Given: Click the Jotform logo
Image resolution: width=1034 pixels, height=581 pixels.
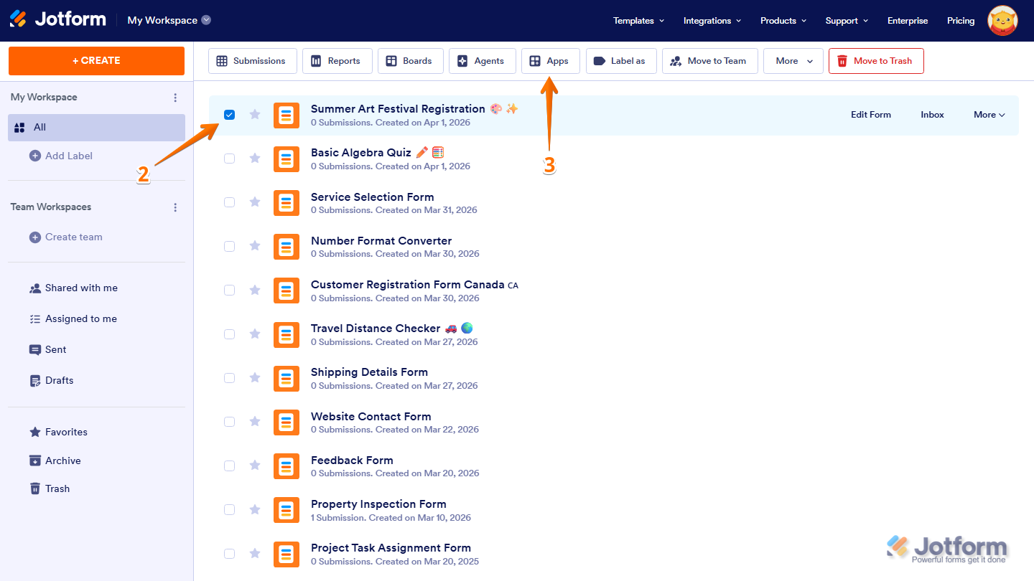Looking at the screenshot, I should (57, 20).
